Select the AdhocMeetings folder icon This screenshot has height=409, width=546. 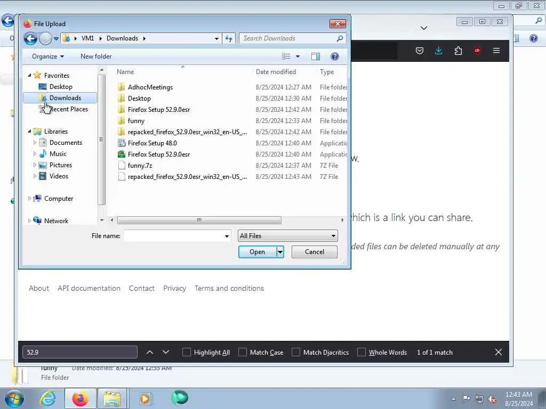[121, 87]
